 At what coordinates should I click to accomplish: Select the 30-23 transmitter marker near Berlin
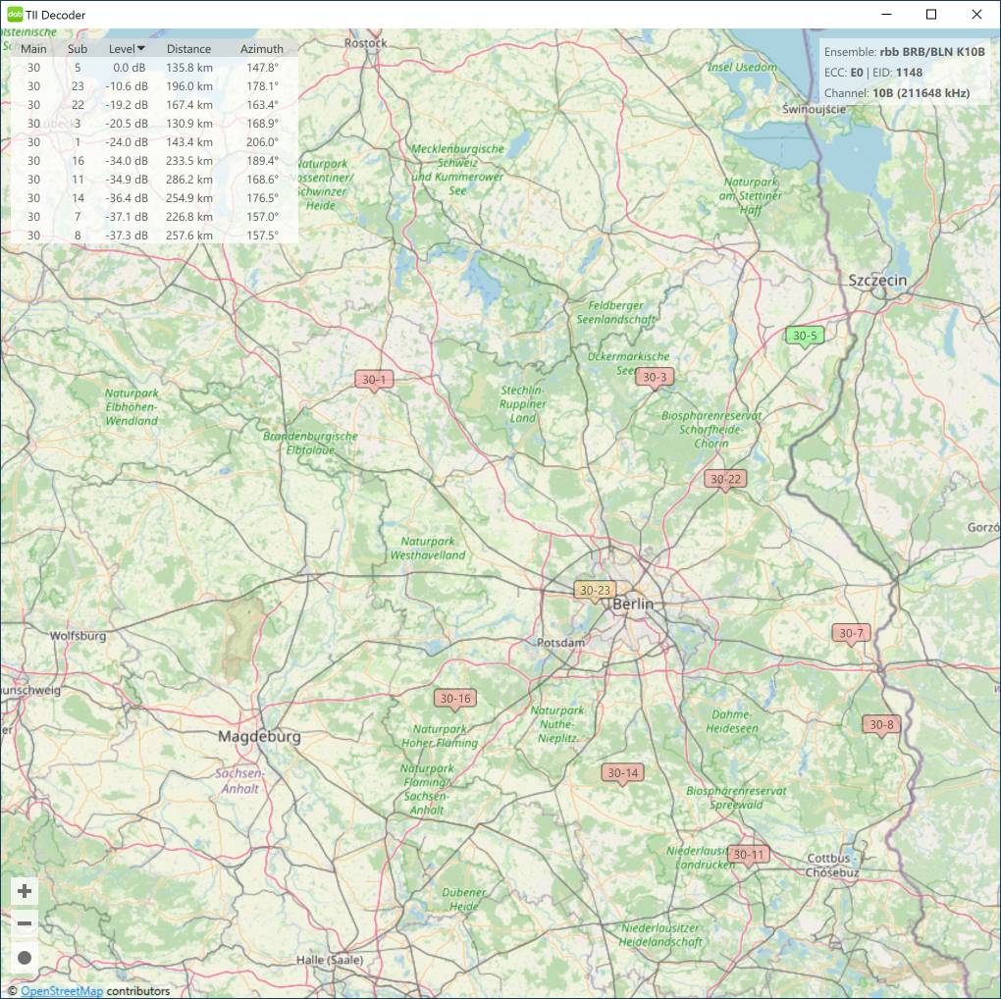pos(595,590)
